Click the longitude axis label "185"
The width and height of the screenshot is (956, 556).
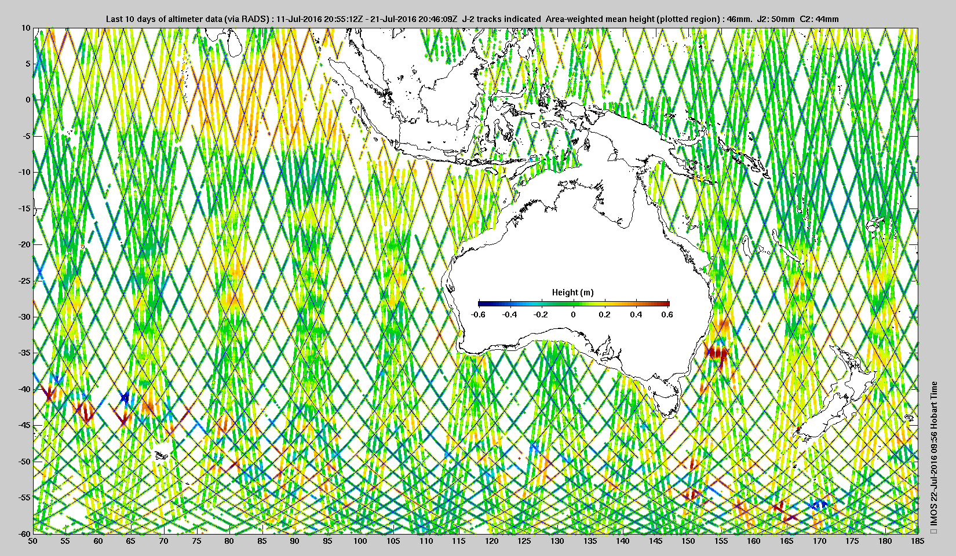click(918, 541)
